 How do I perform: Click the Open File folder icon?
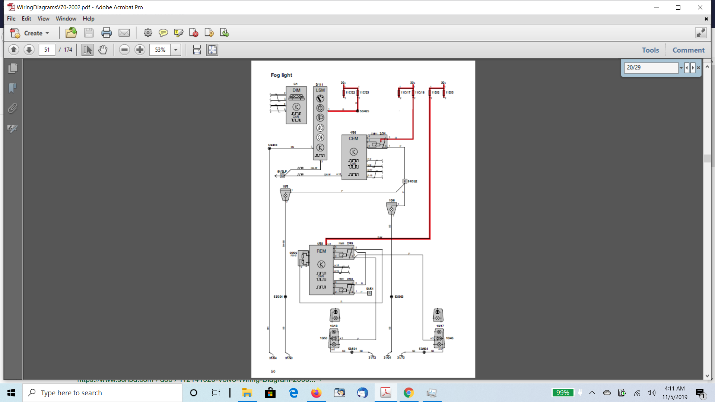pos(71,33)
